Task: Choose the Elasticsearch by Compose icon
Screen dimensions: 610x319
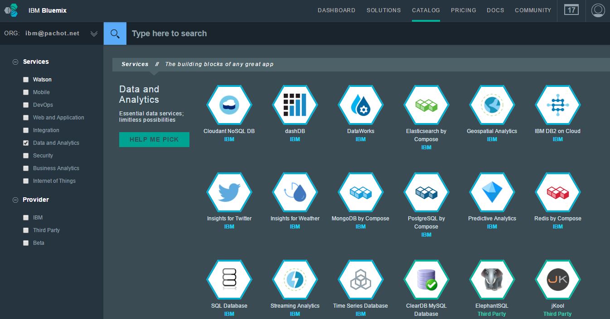Action: coord(426,105)
